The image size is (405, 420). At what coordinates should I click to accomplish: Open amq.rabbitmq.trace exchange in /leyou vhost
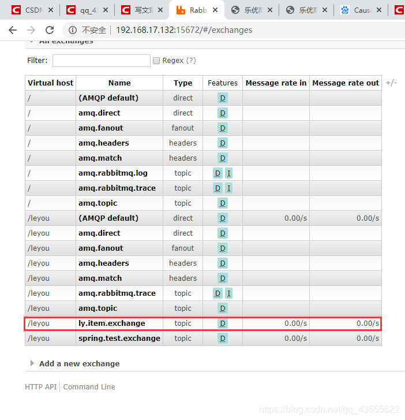coord(117,293)
